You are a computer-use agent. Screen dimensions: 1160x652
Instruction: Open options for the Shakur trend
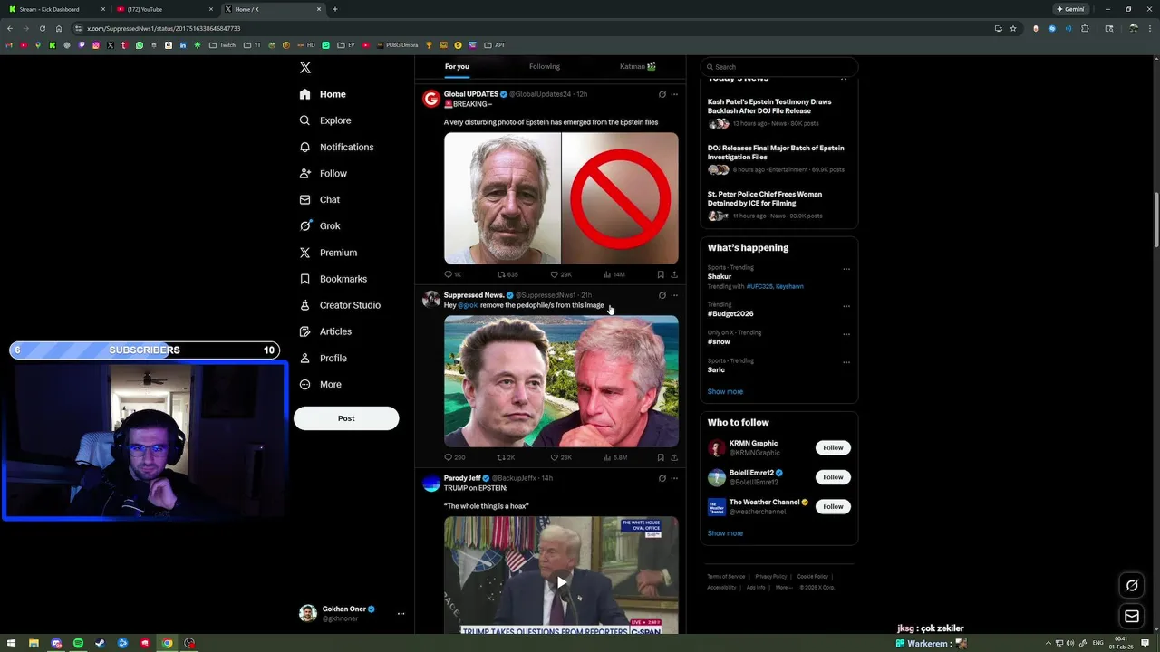pyautogui.click(x=846, y=269)
